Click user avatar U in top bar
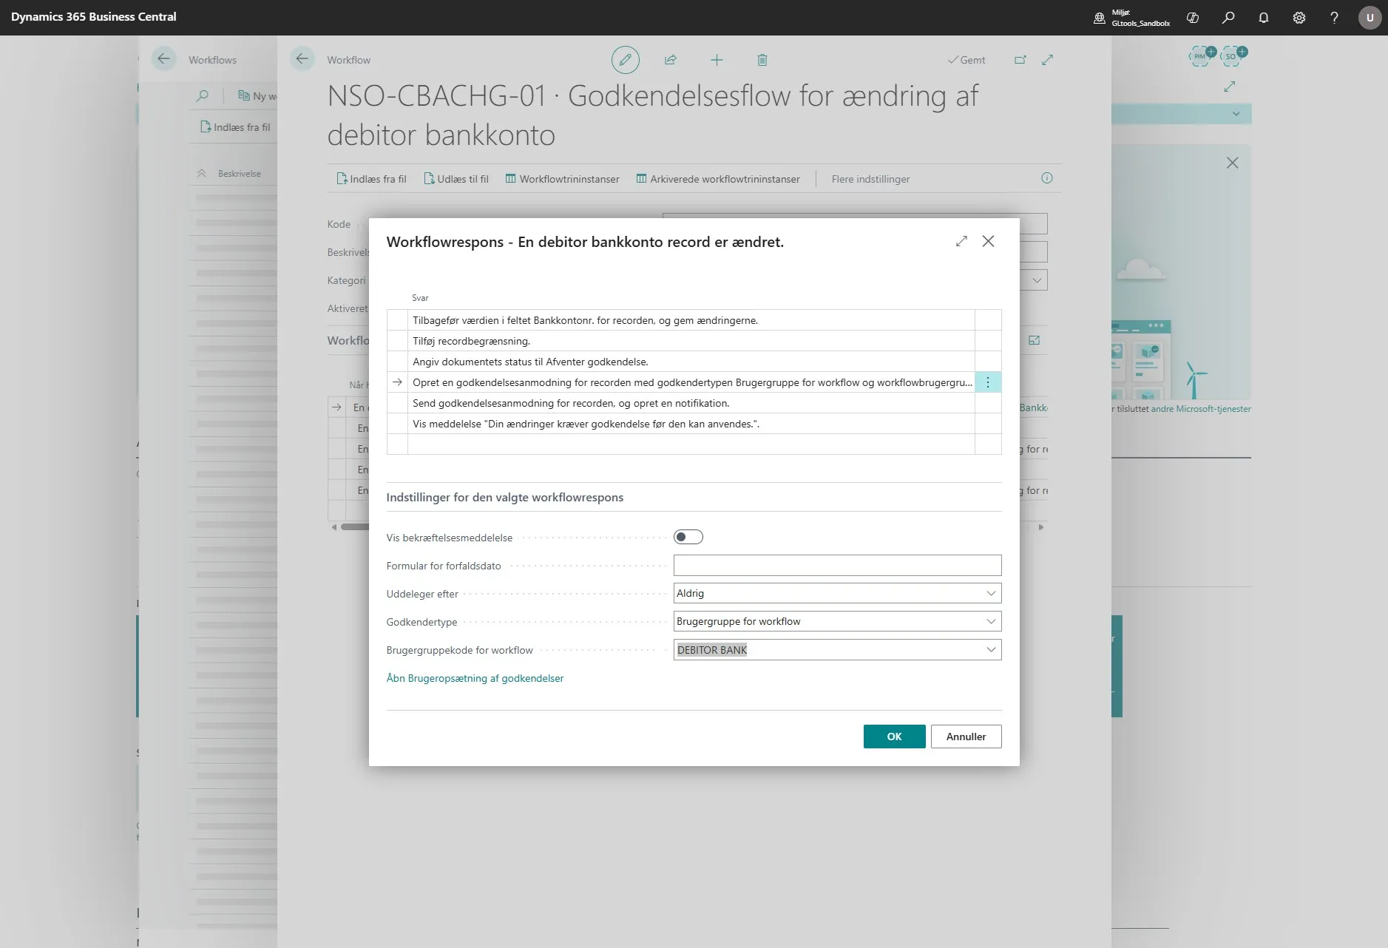Screen dimensions: 1388x948 (1370, 18)
